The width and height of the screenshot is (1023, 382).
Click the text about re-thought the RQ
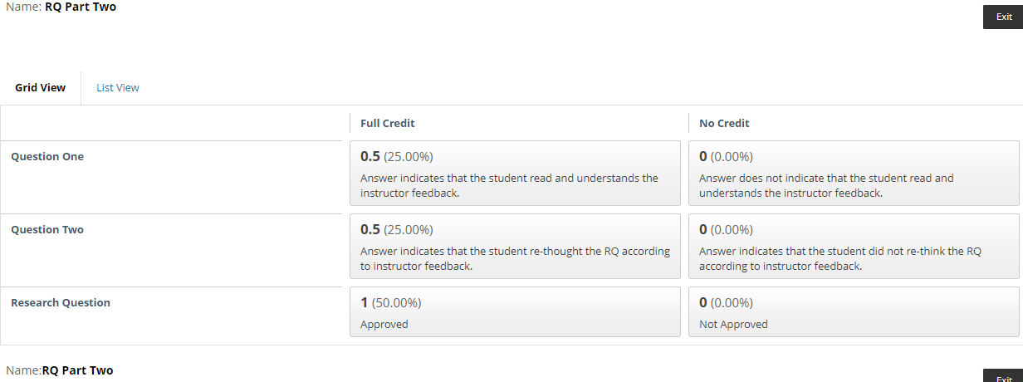[515, 258]
